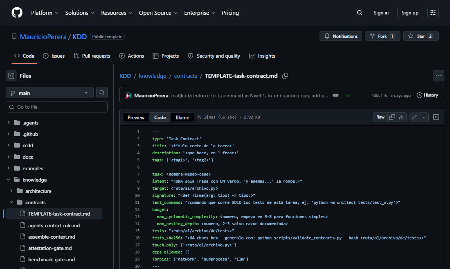Open the search magnifier in header
This screenshot has width=450, height=269.
click(x=359, y=13)
